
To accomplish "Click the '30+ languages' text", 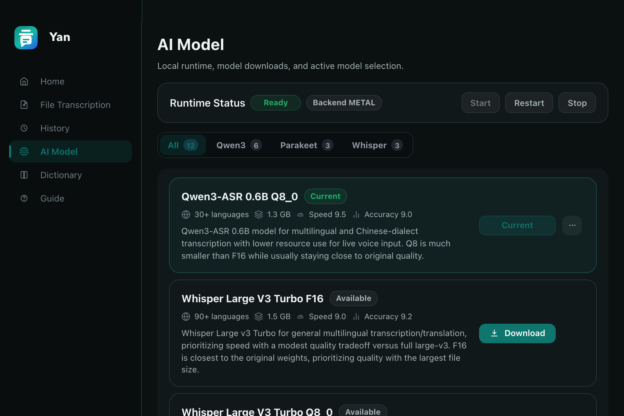I will [x=222, y=214].
